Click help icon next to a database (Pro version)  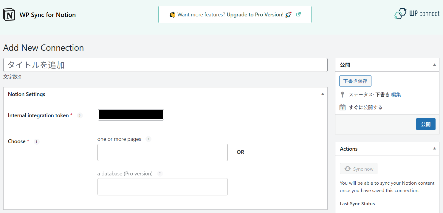click(x=160, y=174)
